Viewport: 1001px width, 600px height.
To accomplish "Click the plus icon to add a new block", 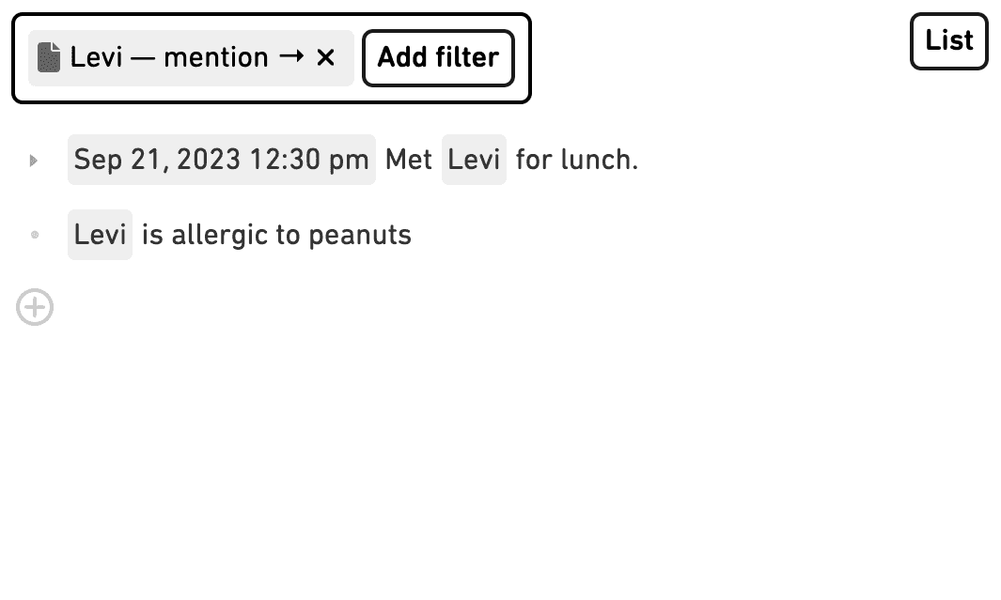I will pos(35,307).
